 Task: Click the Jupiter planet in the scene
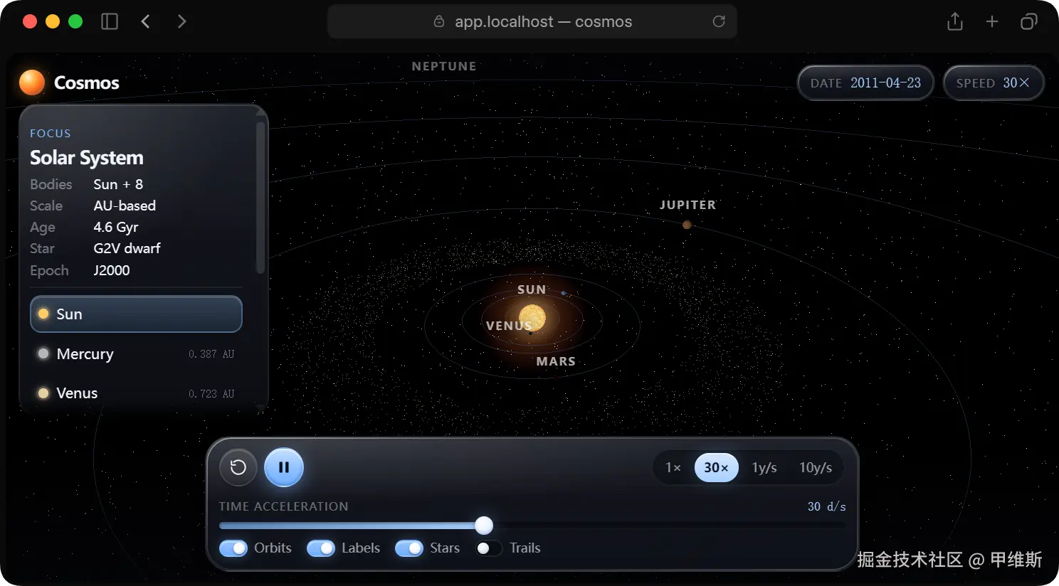point(687,225)
